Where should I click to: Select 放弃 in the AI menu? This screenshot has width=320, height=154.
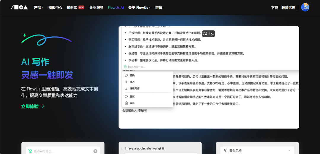[148, 103]
